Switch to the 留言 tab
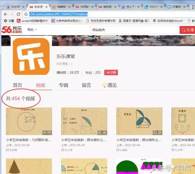 coord(86,85)
